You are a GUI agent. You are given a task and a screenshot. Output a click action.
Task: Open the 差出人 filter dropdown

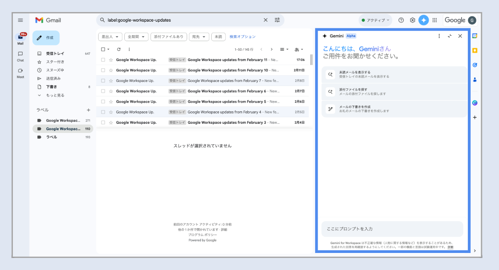point(110,37)
